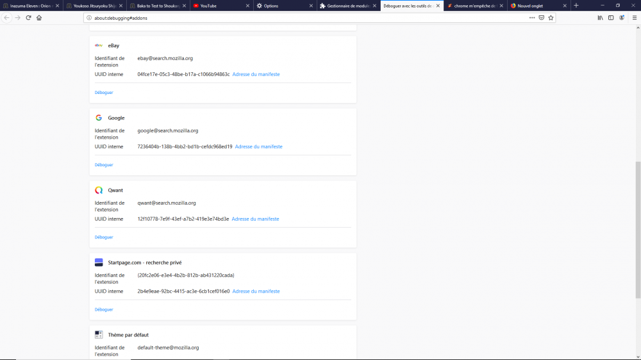Open the Home page button

coord(39,18)
